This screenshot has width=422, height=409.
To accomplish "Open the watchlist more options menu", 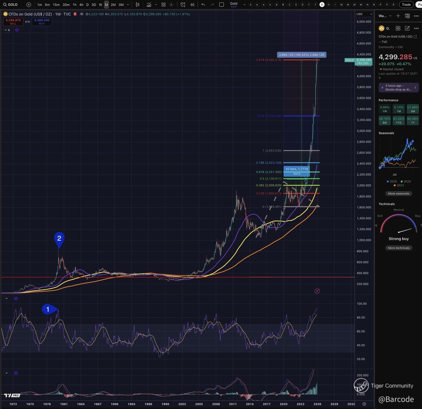I will [x=416, y=16].
